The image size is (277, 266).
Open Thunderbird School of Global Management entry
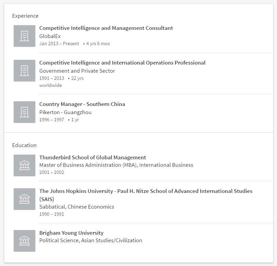[93, 157]
